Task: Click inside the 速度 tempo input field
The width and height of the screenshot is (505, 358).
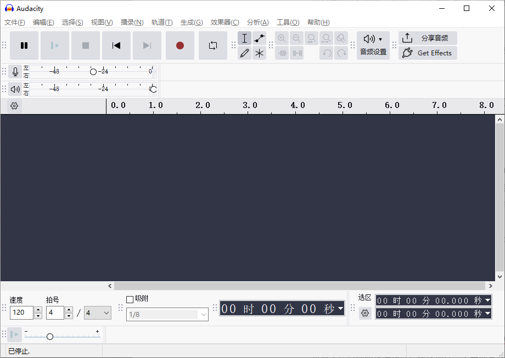Action: coord(20,312)
